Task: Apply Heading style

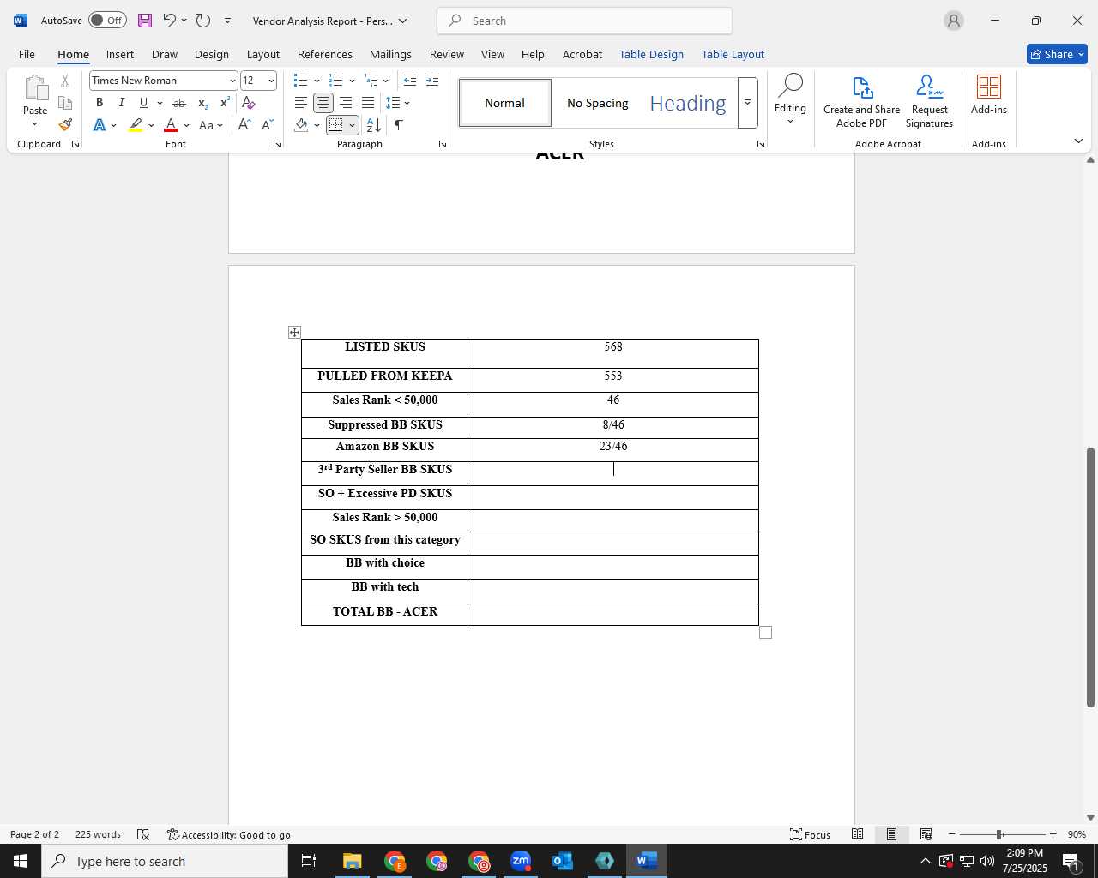Action: [688, 103]
